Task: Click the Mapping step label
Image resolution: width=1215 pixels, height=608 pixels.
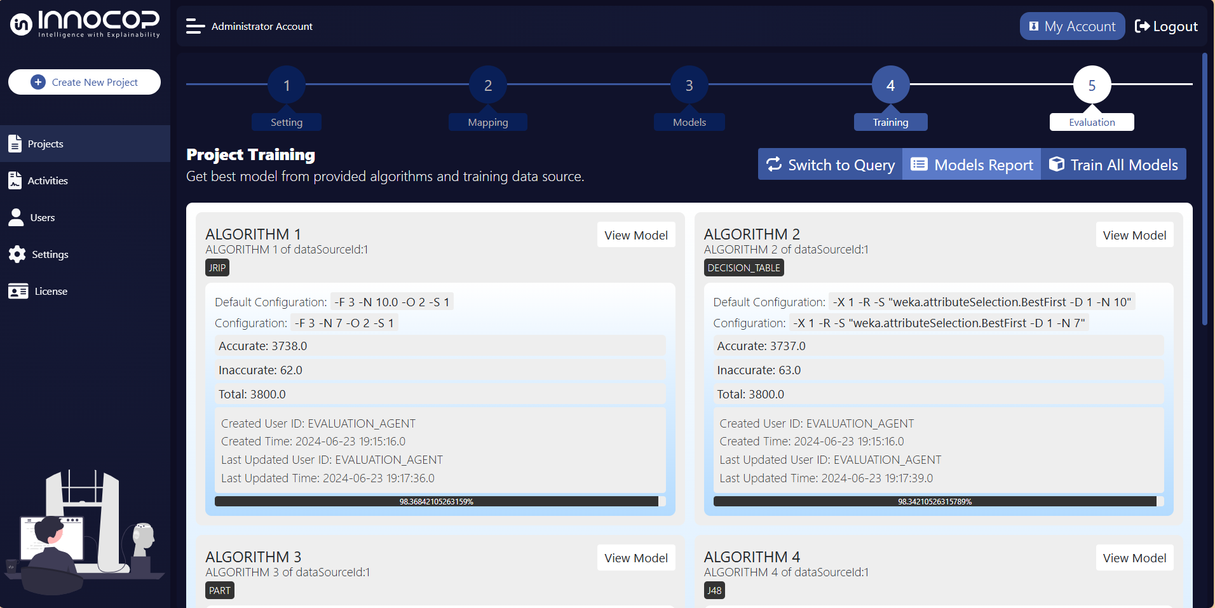Action: coord(488,122)
